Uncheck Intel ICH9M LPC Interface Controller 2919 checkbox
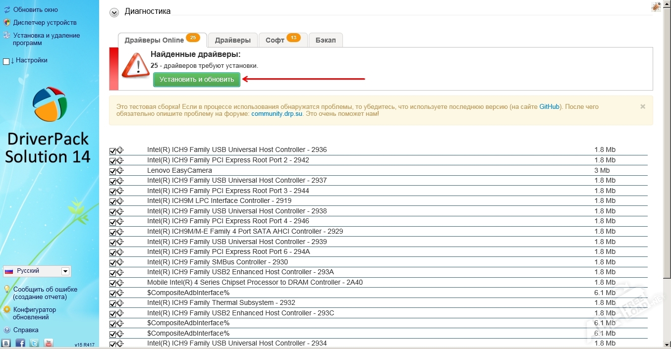This screenshot has width=671, height=349. click(x=112, y=202)
